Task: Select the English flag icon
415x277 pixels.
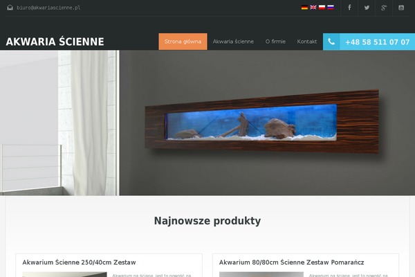Action: point(313,8)
